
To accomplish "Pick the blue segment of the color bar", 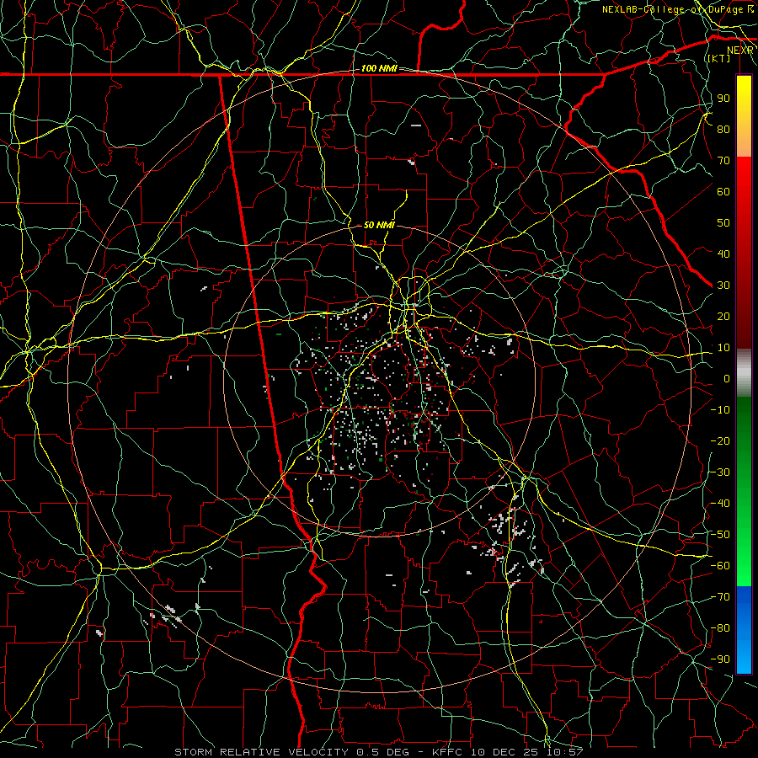I will click(744, 629).
